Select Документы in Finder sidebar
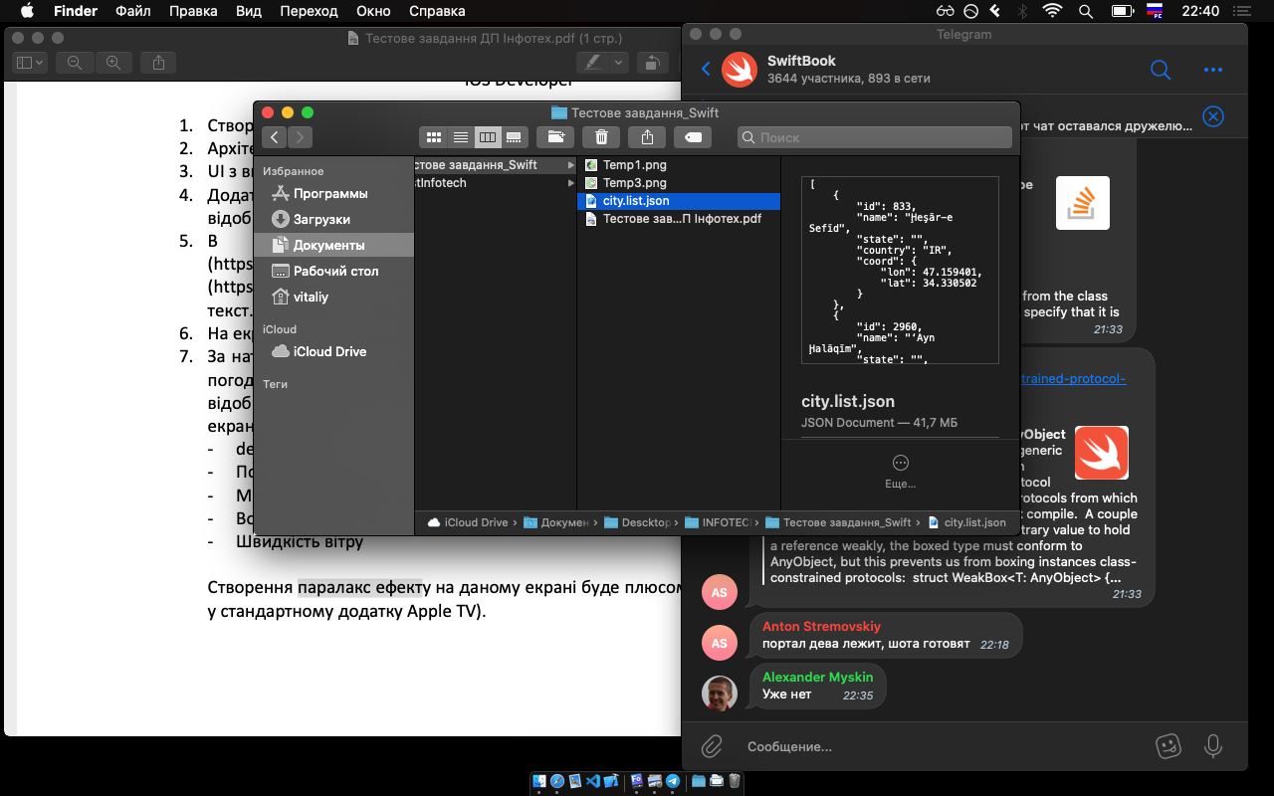The image size is (1274, 796). pos(333,245)
